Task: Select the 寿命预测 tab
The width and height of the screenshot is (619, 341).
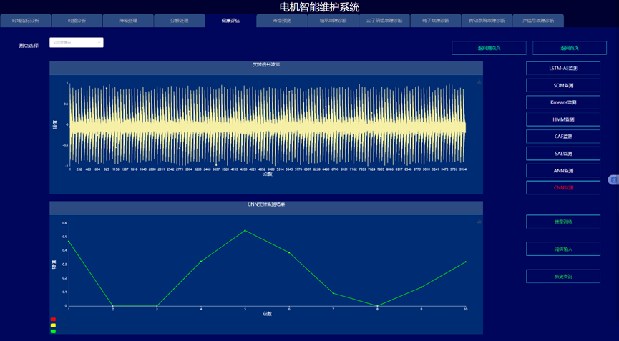Action: pyautogui.click(x=282, y=21)
